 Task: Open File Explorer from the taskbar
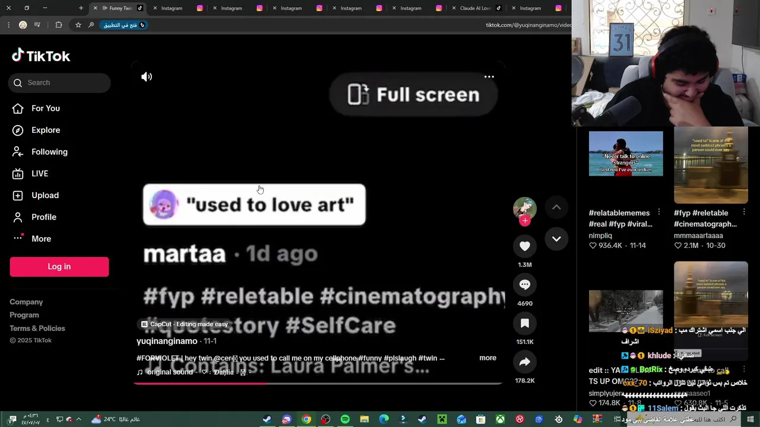point(365,419)
